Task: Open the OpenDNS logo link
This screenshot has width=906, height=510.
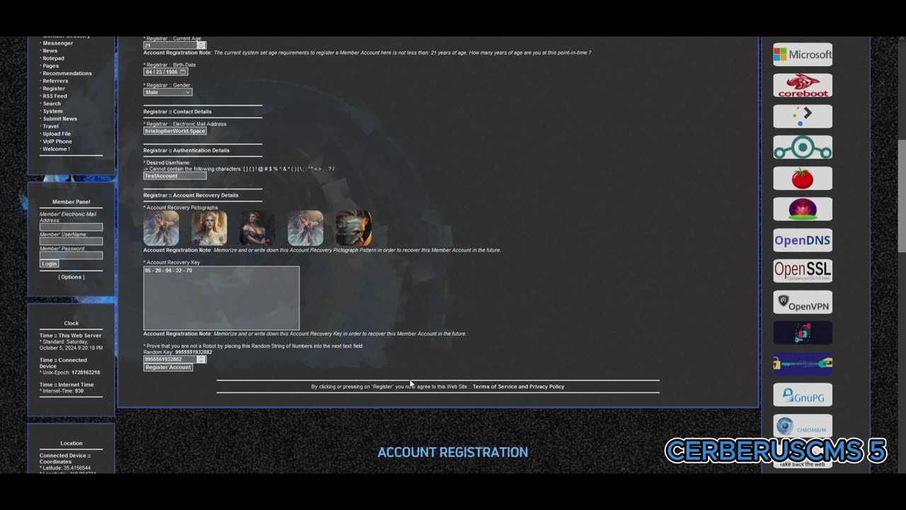Action: tap(803, 240)
